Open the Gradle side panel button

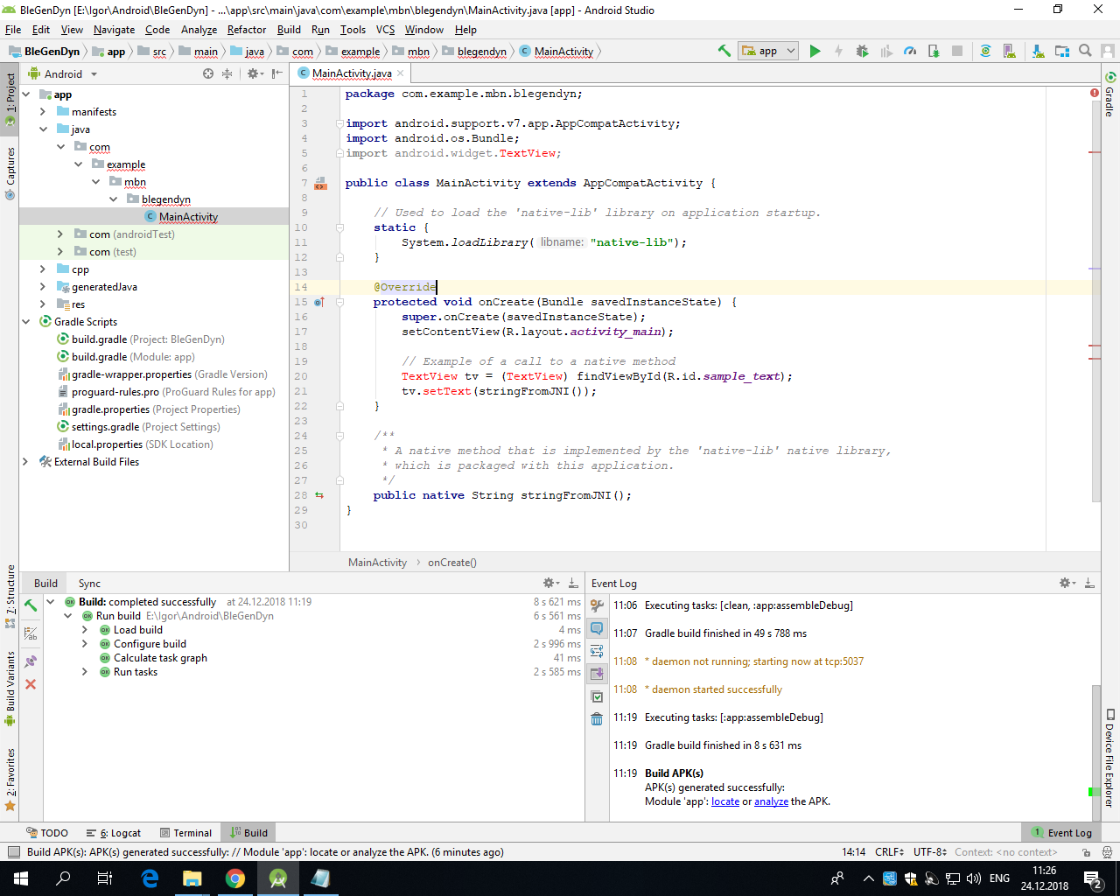pos(1110,95)
